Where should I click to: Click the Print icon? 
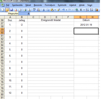25,10
